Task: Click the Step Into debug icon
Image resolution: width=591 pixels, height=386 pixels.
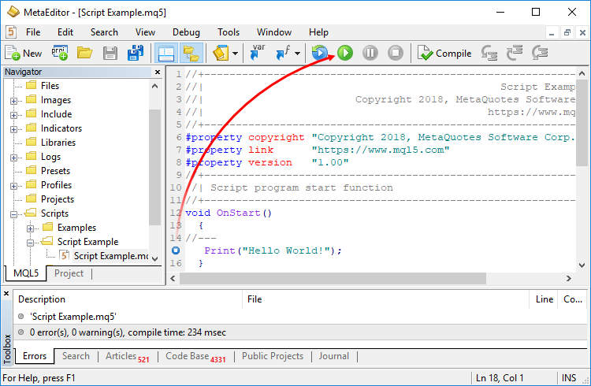Action: click(x=489, y=53)
